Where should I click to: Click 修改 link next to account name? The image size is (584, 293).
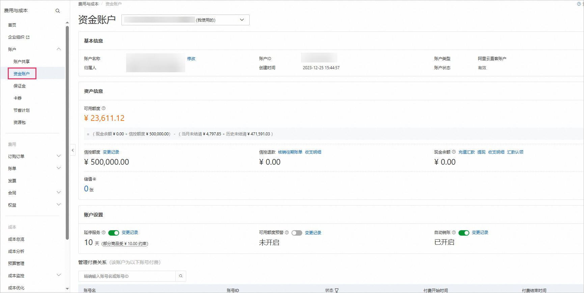click(x=191, y=58)
